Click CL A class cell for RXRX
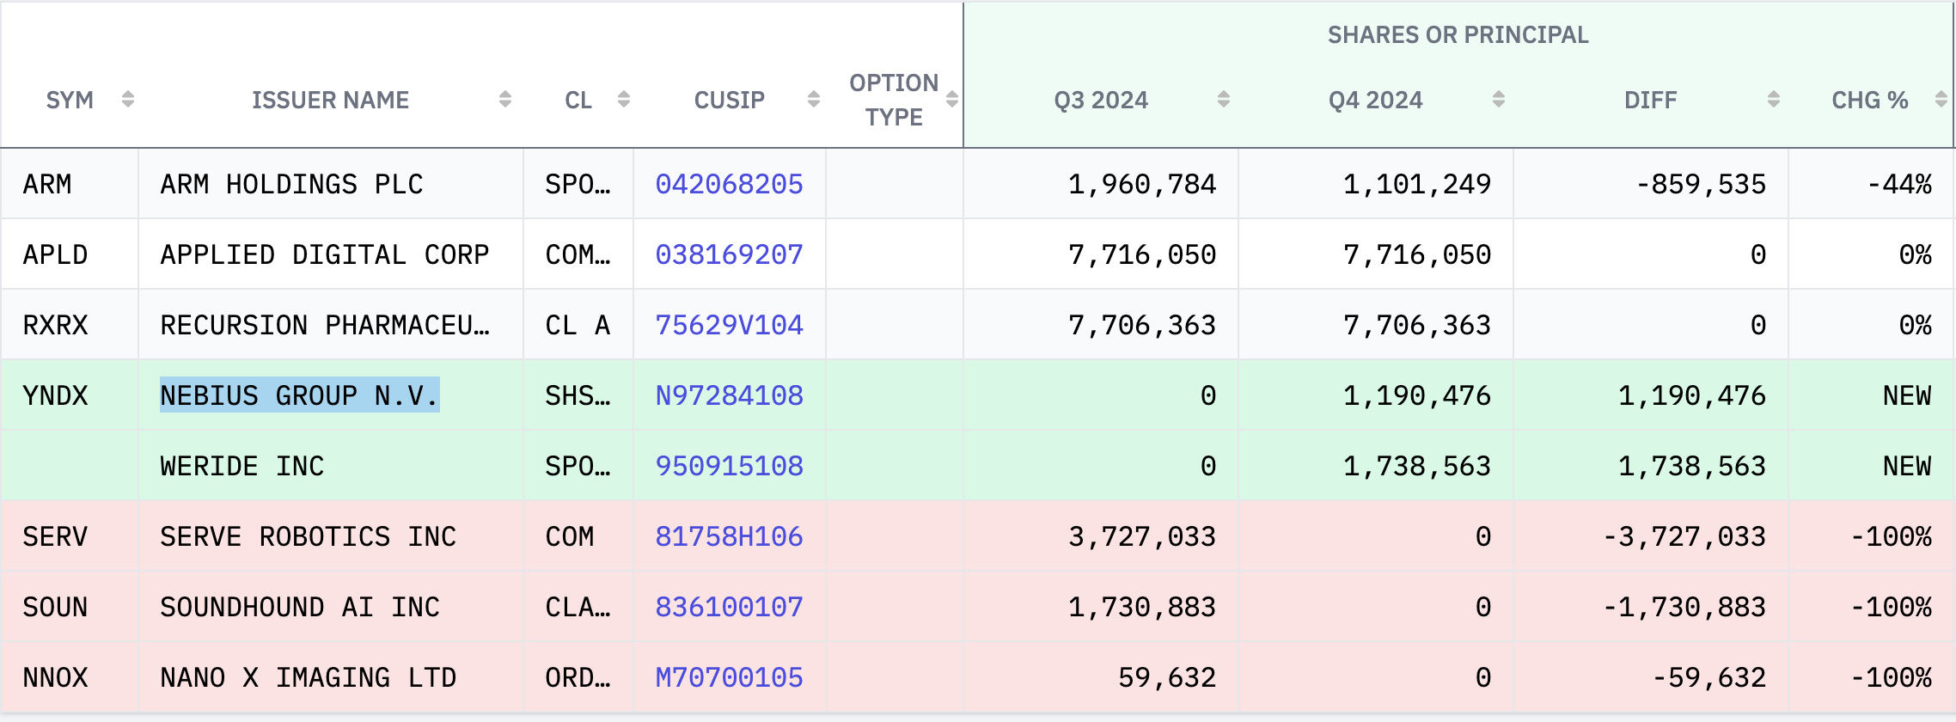 click(578, 325)
